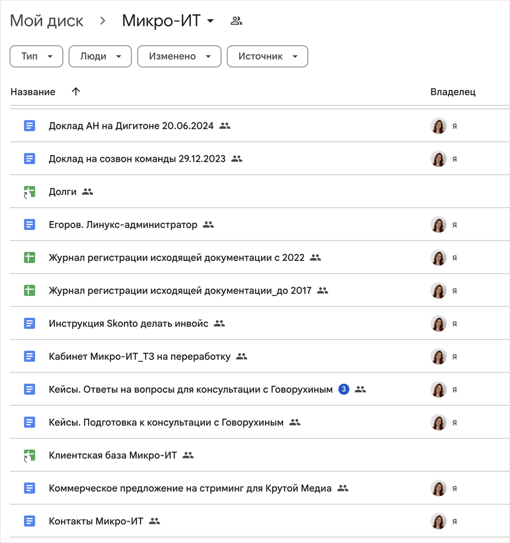Screen dimensions: 510x543
Task: Click the Docs icon for Доклад на созвон команды
Action: [29, 159]
